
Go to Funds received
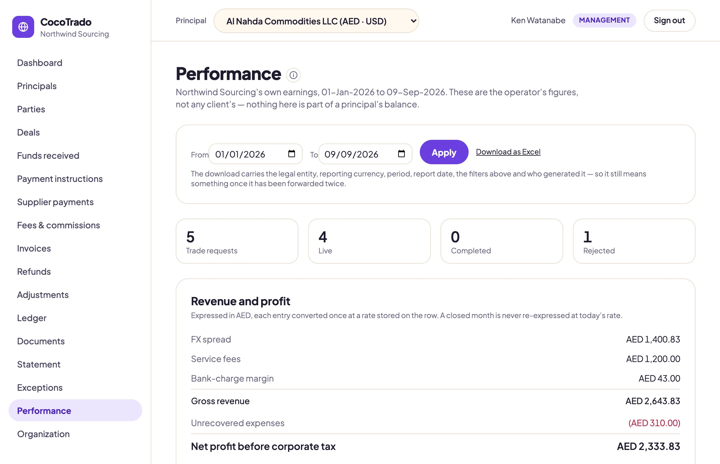coord(48,156)
